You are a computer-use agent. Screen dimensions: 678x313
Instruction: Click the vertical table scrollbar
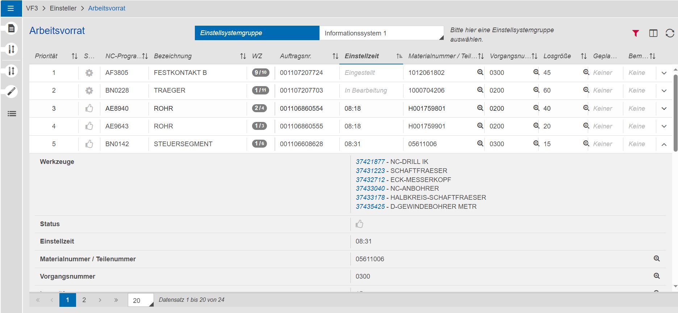pyautogui.click(x=675, y=112)
